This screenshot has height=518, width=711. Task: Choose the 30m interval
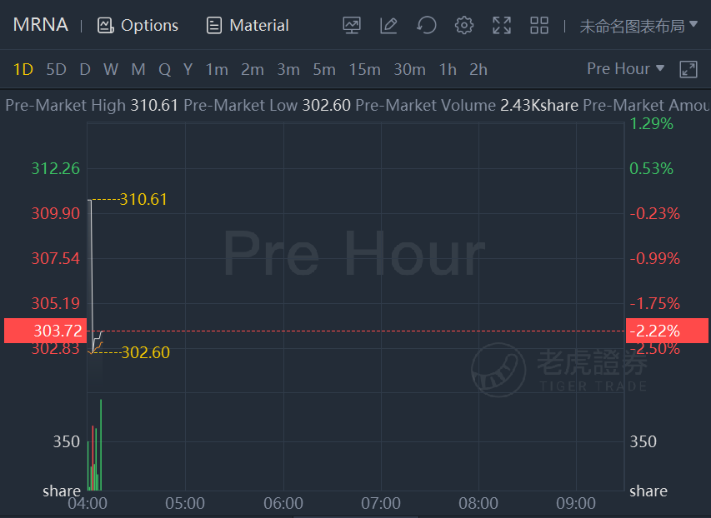pos(409,70)
